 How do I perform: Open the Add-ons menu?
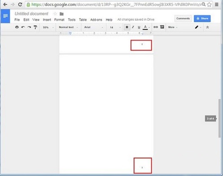tap(96, 20)
